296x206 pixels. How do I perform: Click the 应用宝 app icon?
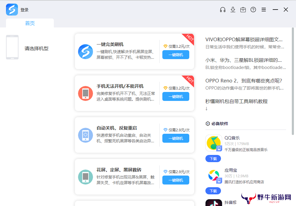(214, 175)
